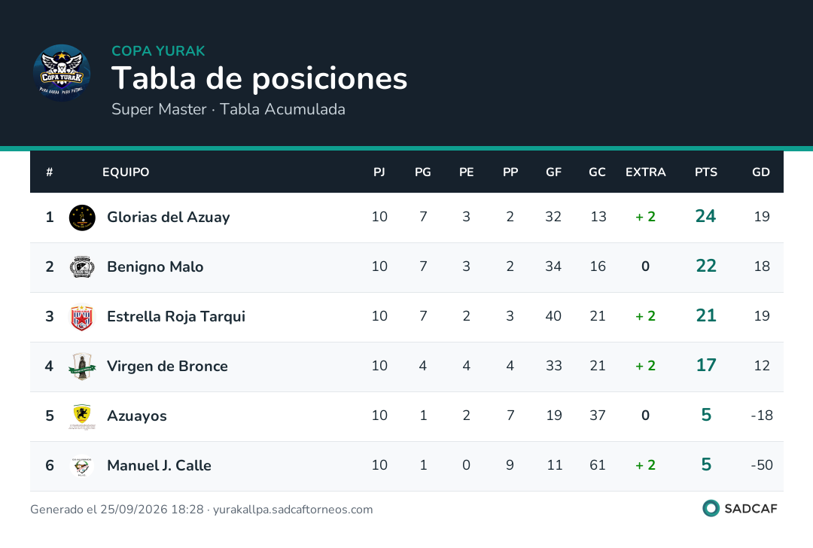Click the Estrella Roja Tarqui team crest
The width and height of the screenshot is (813, 548).
pyautogui.click(x=82, y=317)
